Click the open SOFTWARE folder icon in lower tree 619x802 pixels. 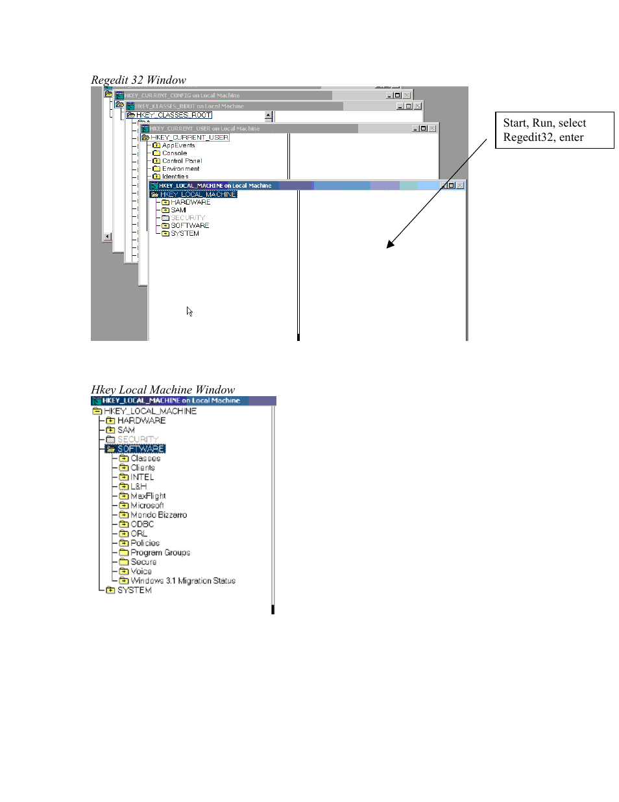point(110,449)
